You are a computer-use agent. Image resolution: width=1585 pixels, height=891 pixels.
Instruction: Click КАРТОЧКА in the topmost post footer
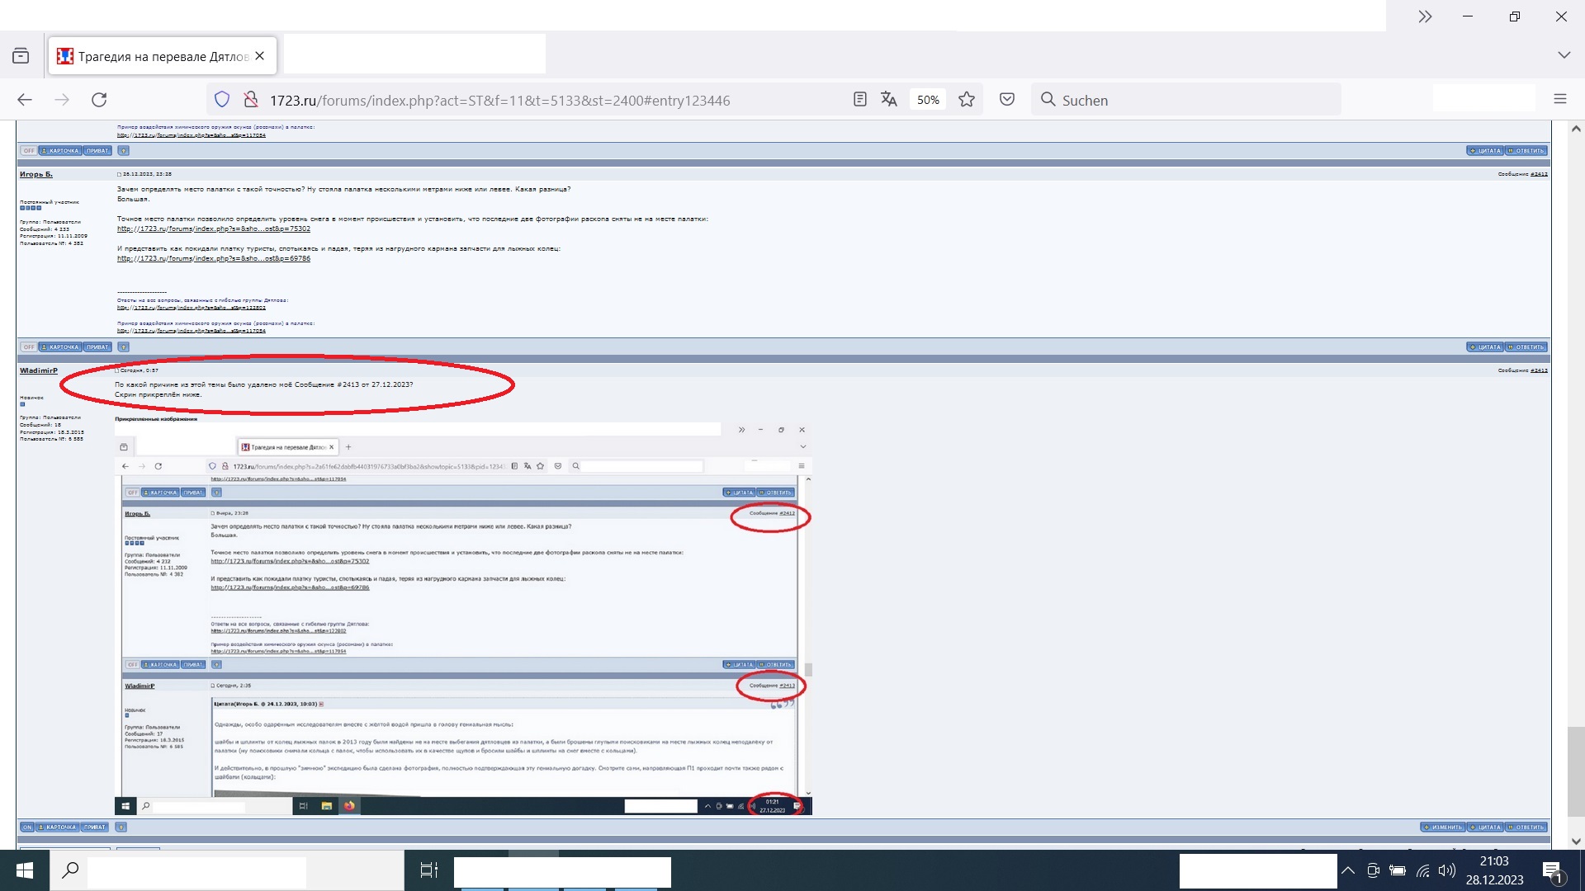tap(60, 151)
